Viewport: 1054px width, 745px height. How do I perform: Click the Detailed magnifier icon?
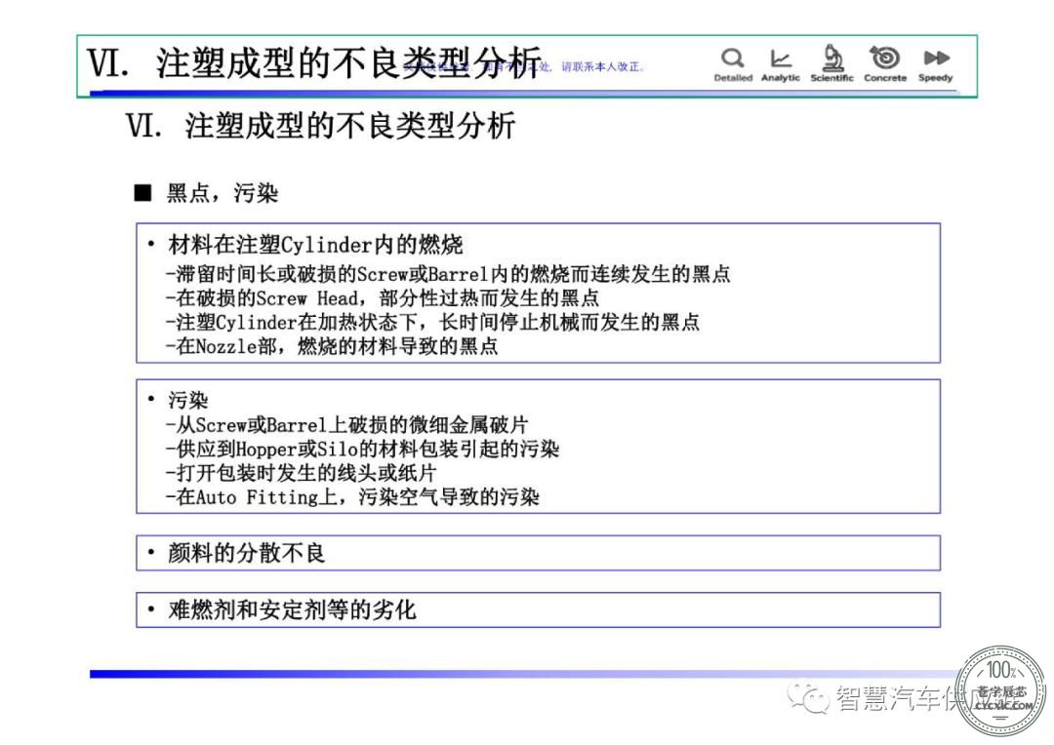(733, 58)
